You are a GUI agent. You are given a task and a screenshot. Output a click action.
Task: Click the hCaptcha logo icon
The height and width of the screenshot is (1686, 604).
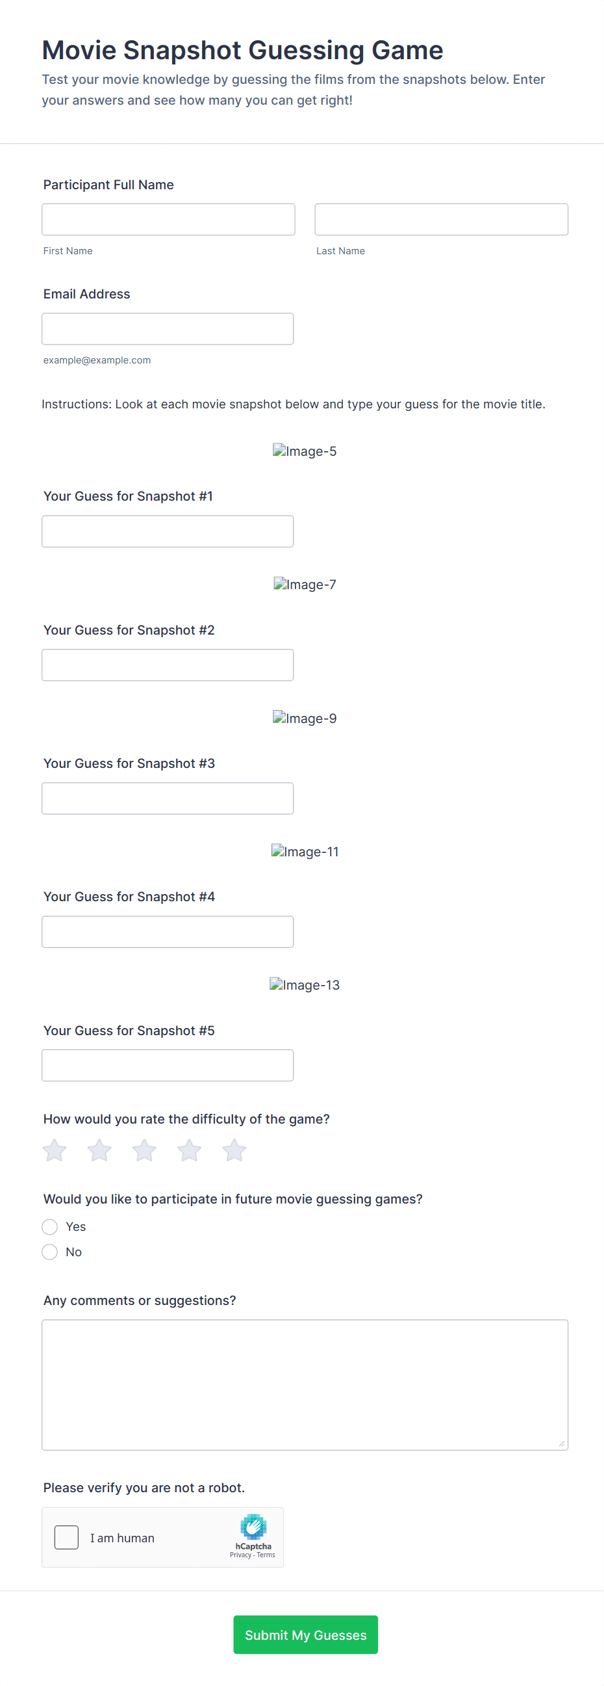tap(253, 1527)
